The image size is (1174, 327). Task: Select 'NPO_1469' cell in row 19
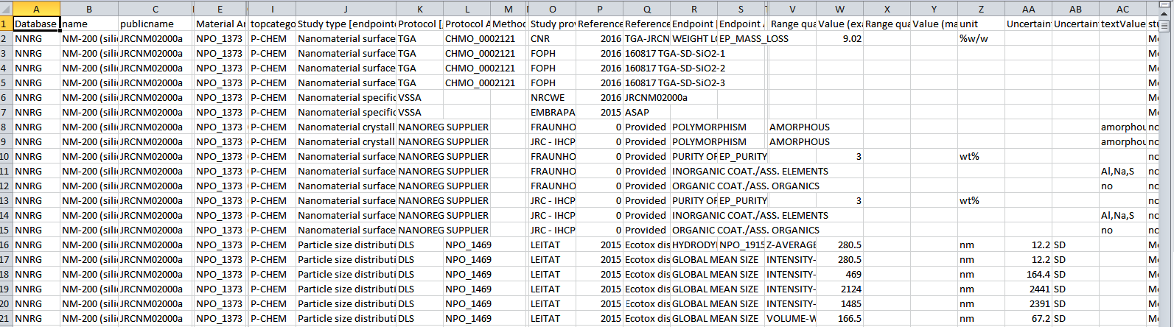click(x=467, y=289)
